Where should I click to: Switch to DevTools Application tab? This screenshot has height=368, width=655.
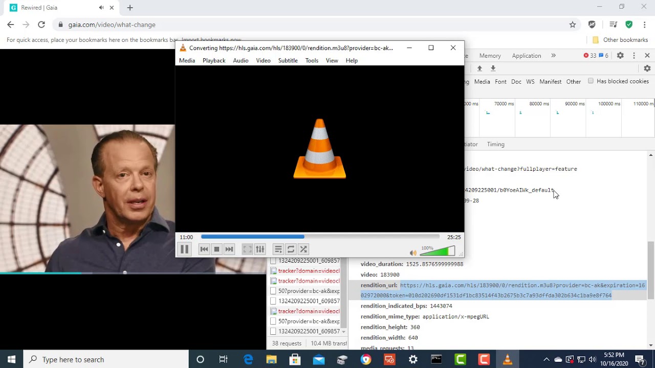(x=527, y=56)
